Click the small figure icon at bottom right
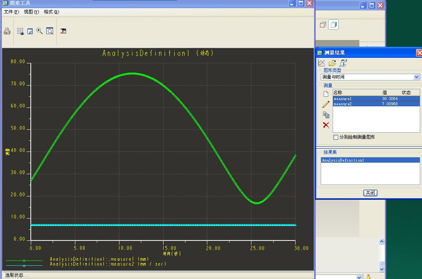Viewport: 422px width, 279px height. tap(369, 276)
